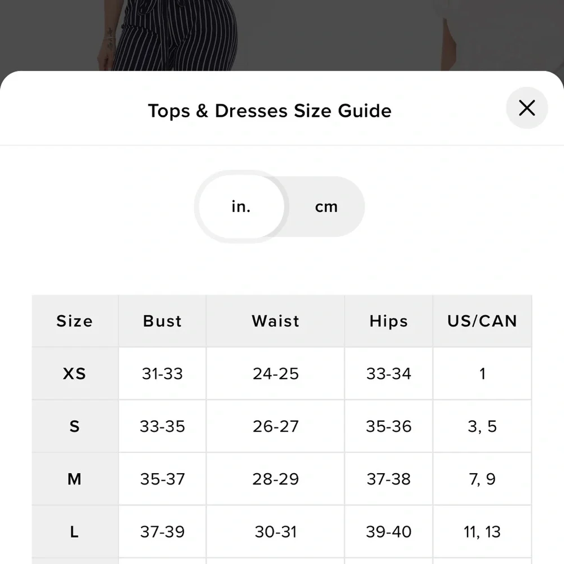Image resolution: width=564 pixels, height=564 pixels.
Task: Click the M hips value 37-38
Action: pyautogui.click(x=389, y=479)
